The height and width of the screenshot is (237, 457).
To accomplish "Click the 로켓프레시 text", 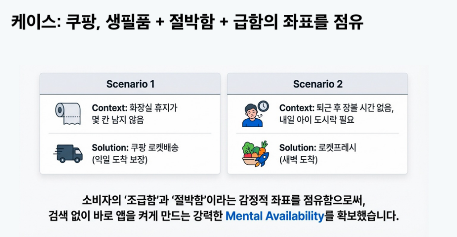I will point(339,148).
